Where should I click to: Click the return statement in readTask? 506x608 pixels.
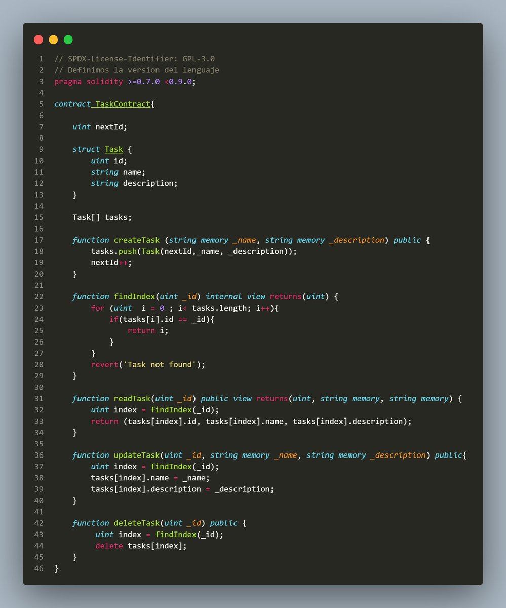pos(252,421)
